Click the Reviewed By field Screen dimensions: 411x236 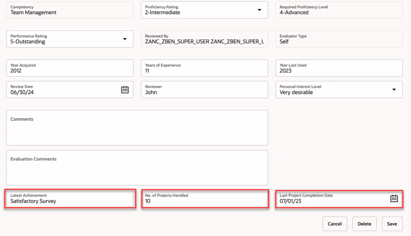(x=205, y=39)
